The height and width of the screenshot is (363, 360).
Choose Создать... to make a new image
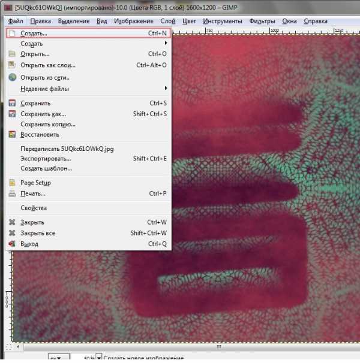[x=88, y=34]
